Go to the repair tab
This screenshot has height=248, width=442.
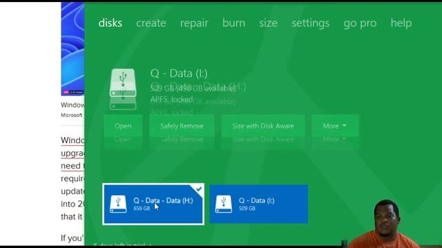pyautogui.click(x=194, y=23)
